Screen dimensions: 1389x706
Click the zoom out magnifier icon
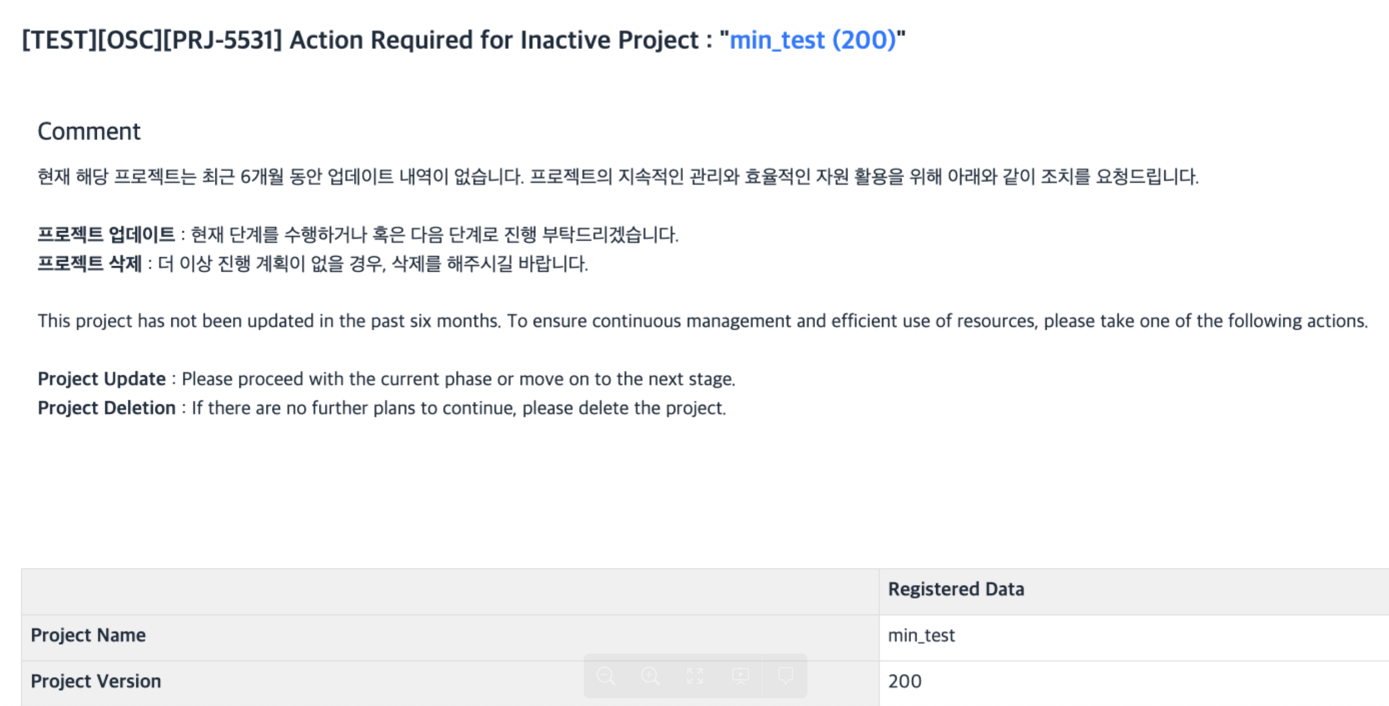(605, 676)
